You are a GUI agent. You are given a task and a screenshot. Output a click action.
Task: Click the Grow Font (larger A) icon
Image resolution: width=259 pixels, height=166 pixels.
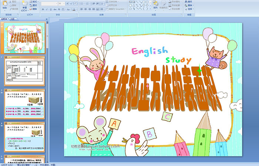tap(68, 3)
